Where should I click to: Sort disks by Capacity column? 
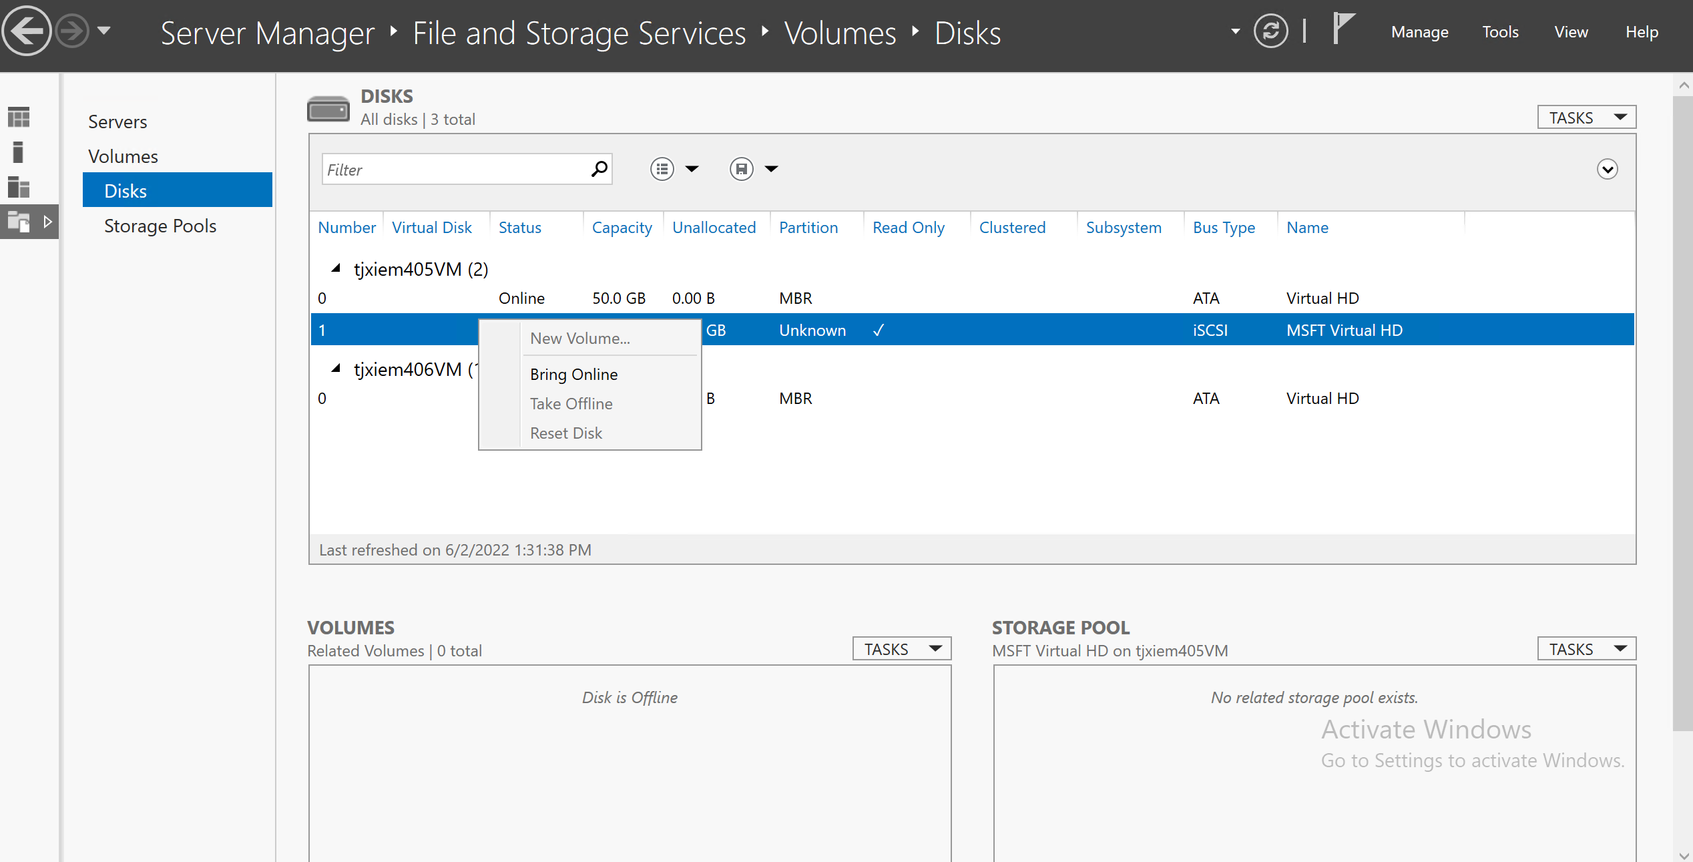click(x=622, y=228)
